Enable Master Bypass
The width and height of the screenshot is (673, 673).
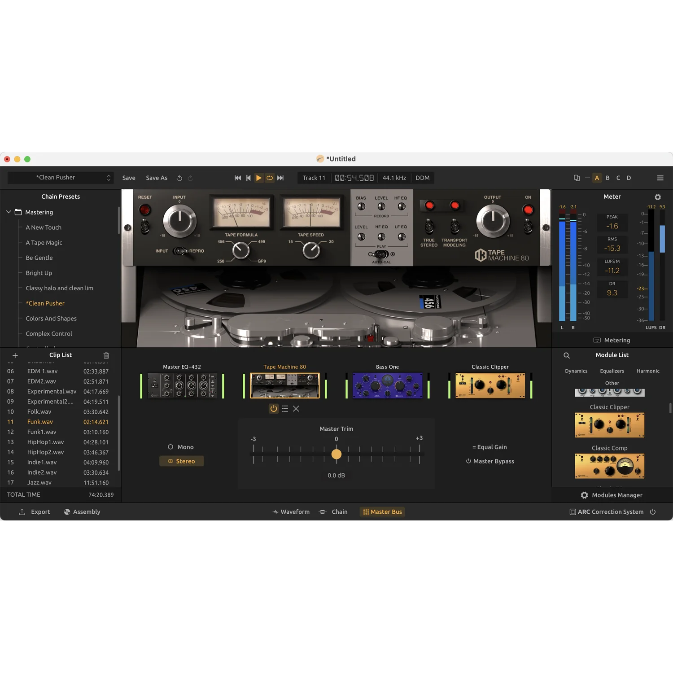tap(490, 461)
